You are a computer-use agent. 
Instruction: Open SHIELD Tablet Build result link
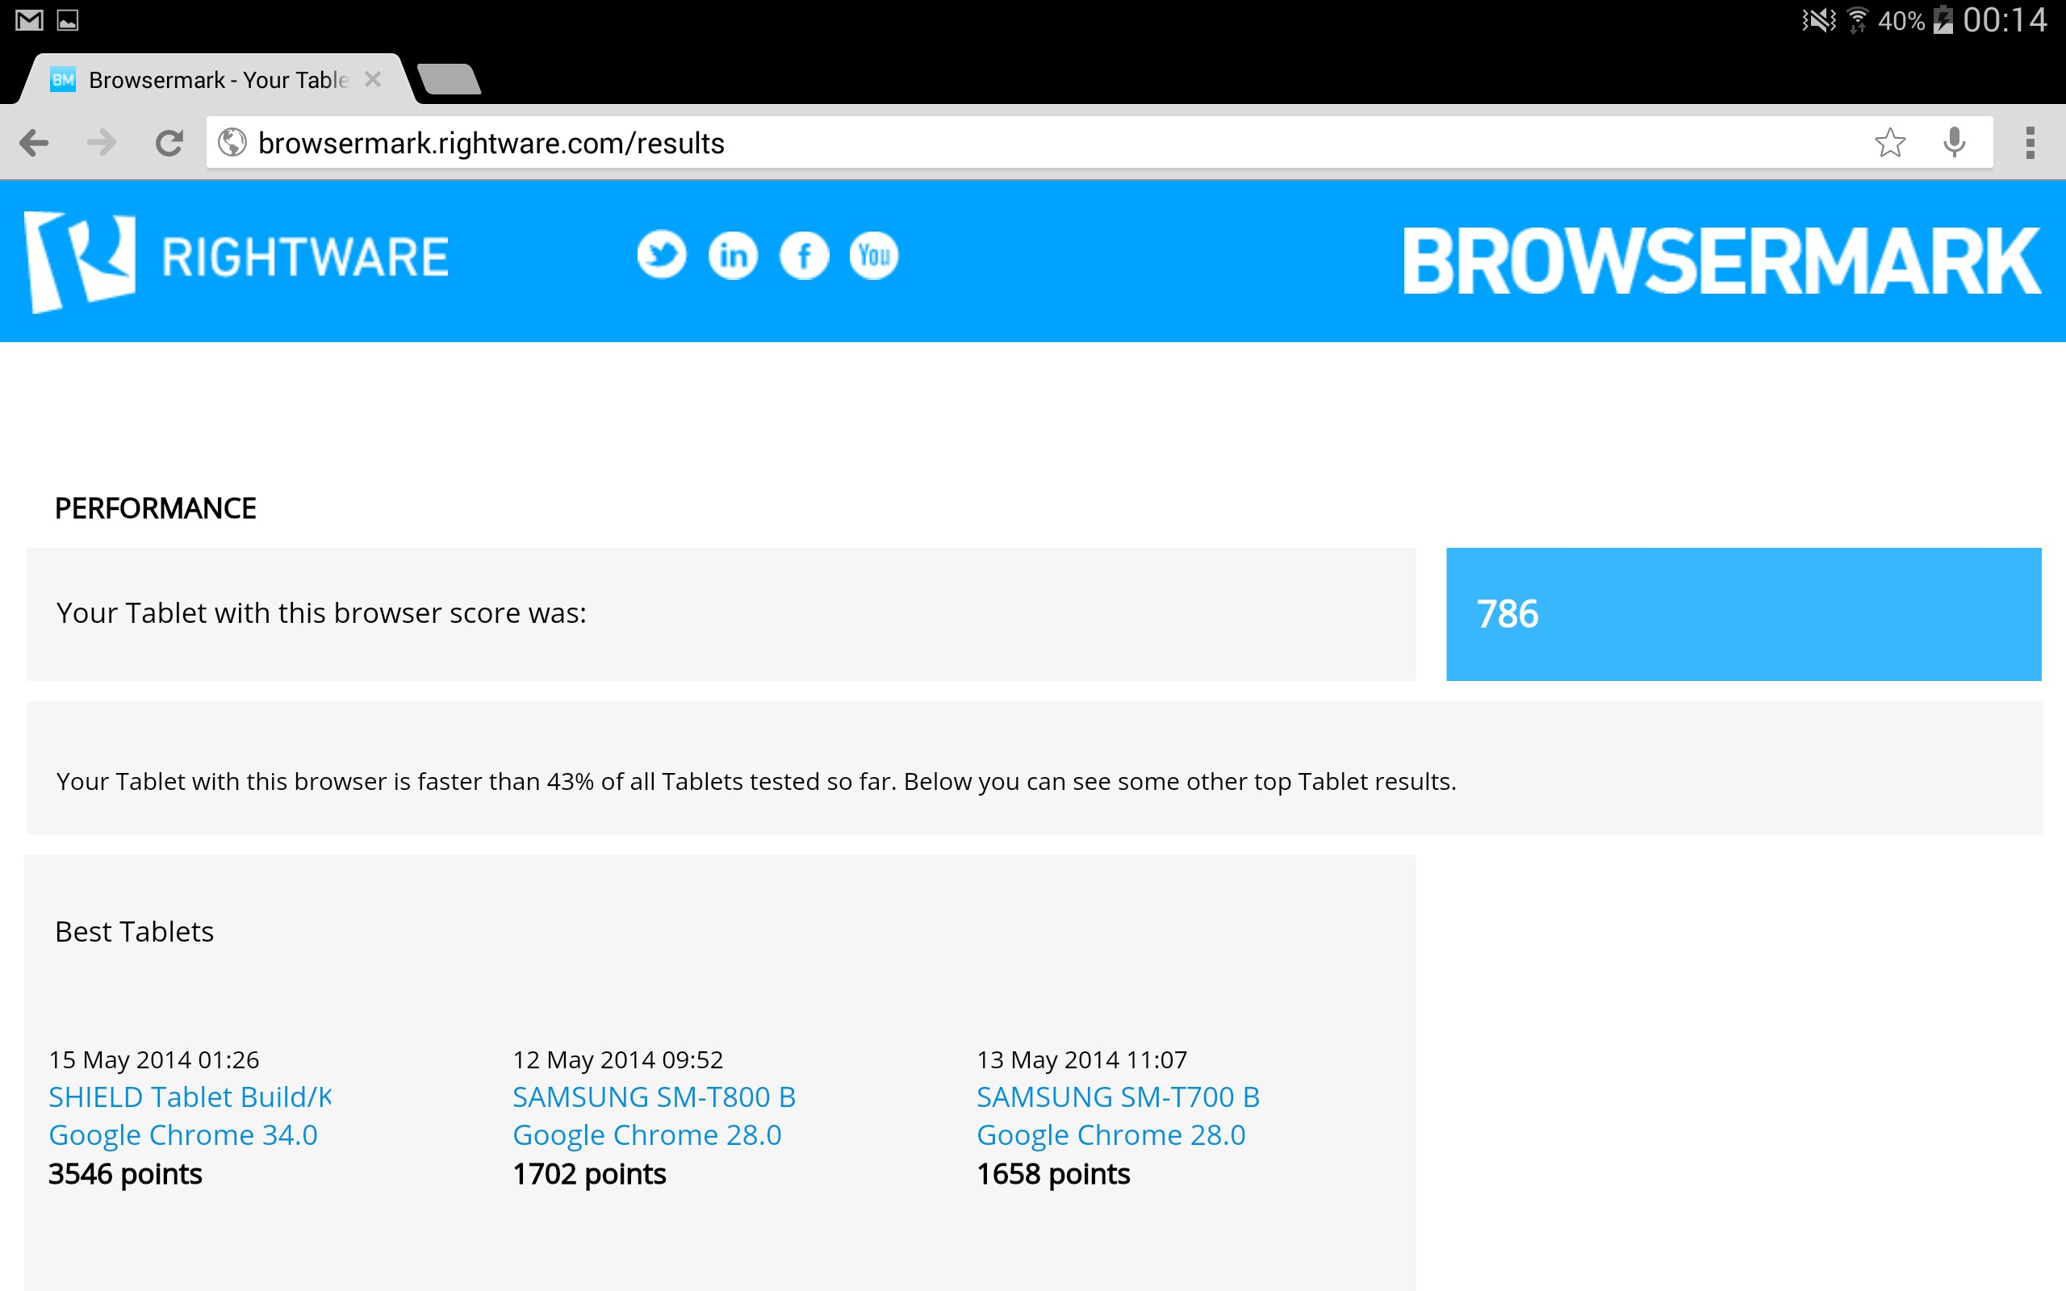[190, 1097]
